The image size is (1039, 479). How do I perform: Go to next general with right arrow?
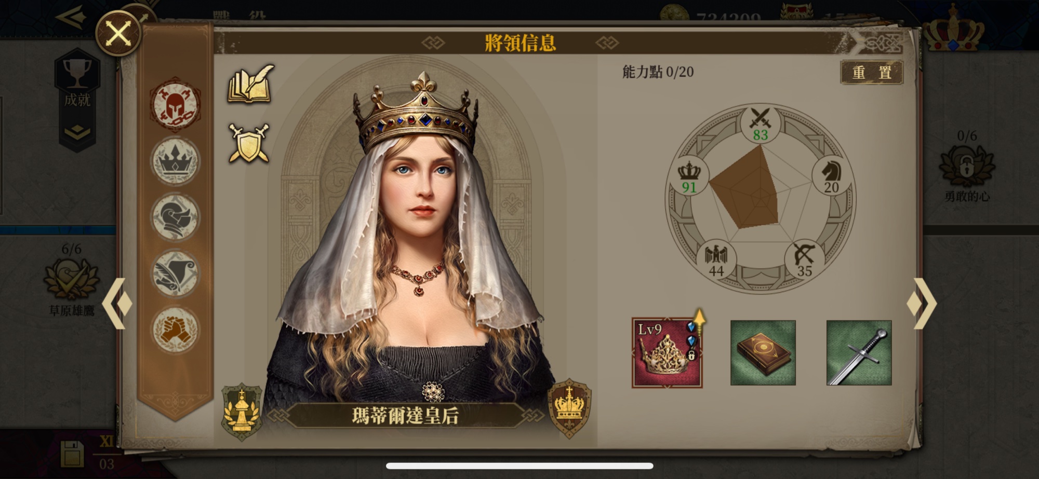pos(922,304)
